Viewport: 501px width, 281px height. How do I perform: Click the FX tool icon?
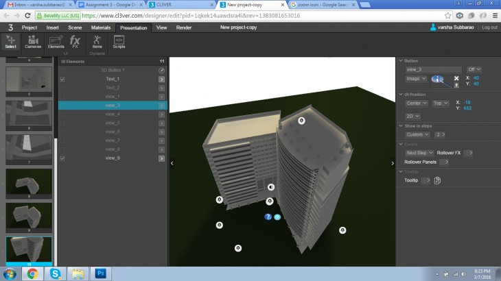click(75, 42)
